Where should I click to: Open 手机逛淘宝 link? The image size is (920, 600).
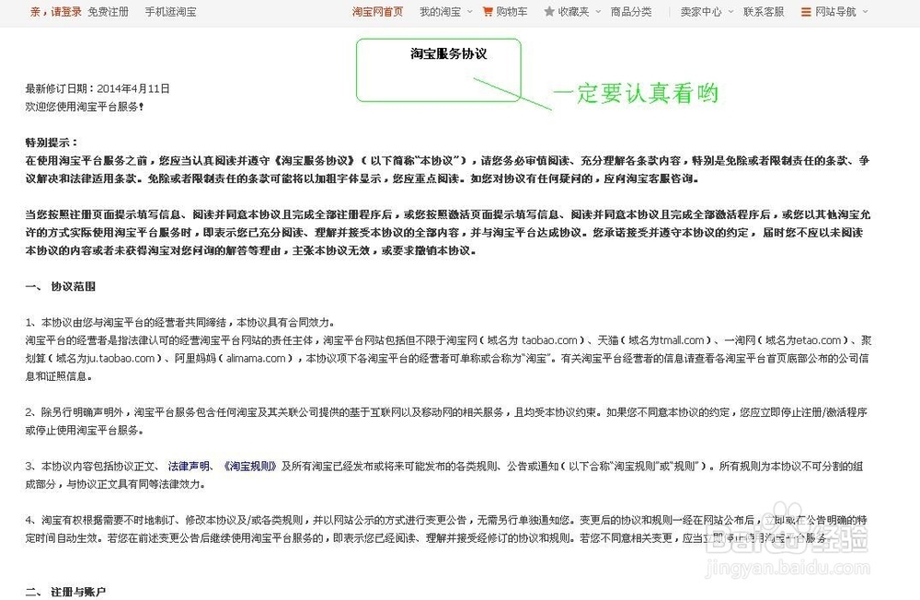tap(170, 11)
